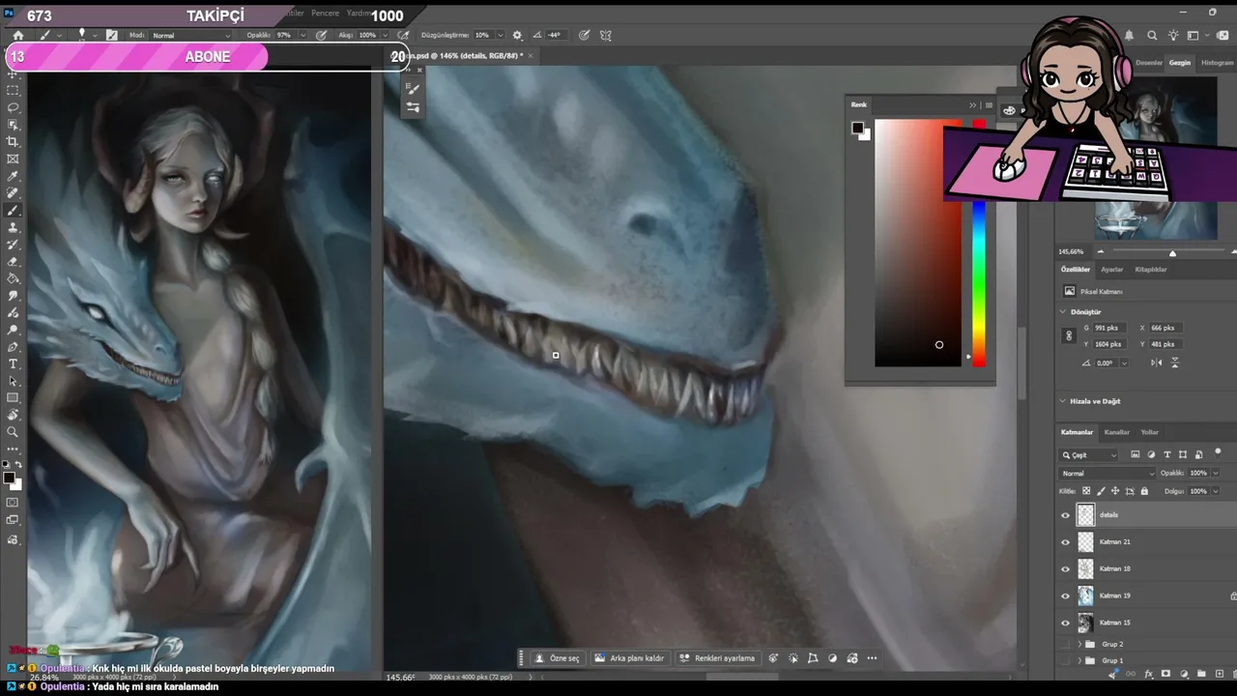The width and height of the screenshot is (1237, 696).
Task: Select the Lasso tool
Action: tap(13, 107)
